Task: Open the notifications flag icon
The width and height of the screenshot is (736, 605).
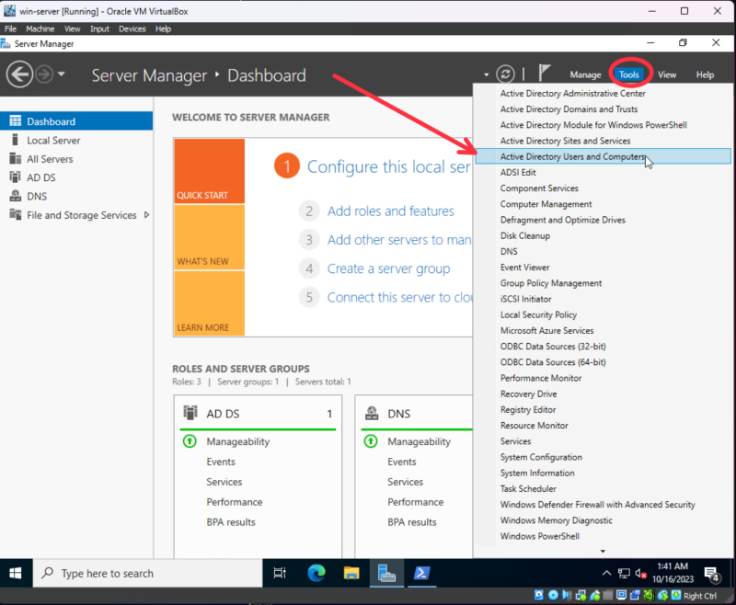Action: tap(545, 74)
